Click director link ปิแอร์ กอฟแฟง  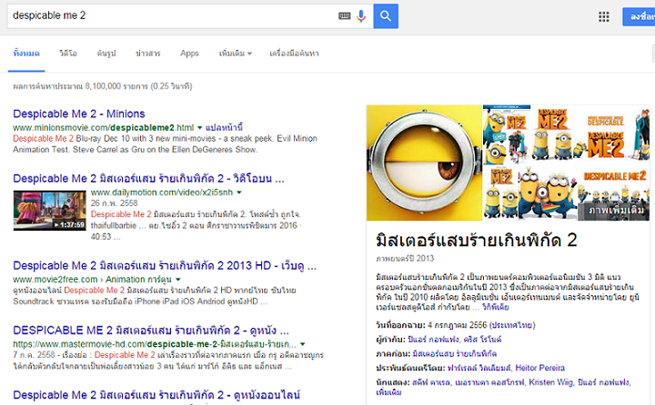coord(432,340)
